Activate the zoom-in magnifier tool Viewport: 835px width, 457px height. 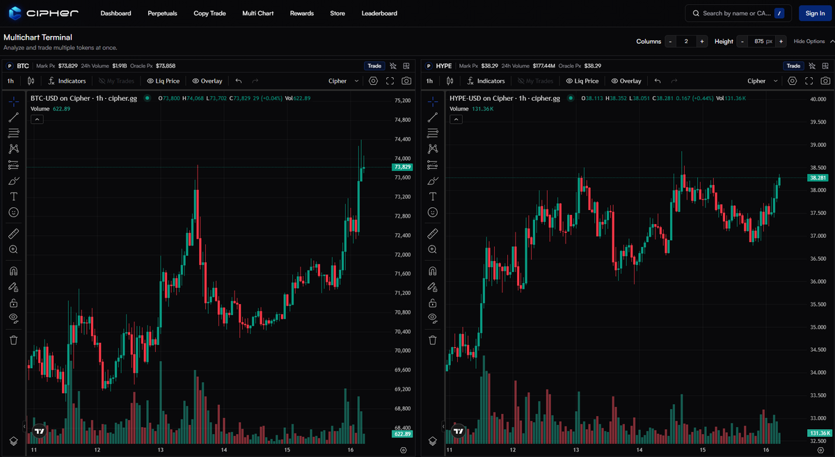[13, 249]
